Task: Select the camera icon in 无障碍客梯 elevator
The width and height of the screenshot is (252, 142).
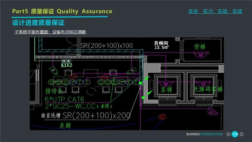Action: [203, 84]
